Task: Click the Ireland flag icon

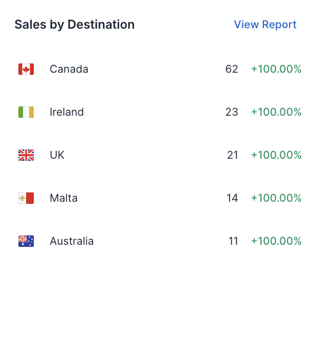Action: click(26, 112)
